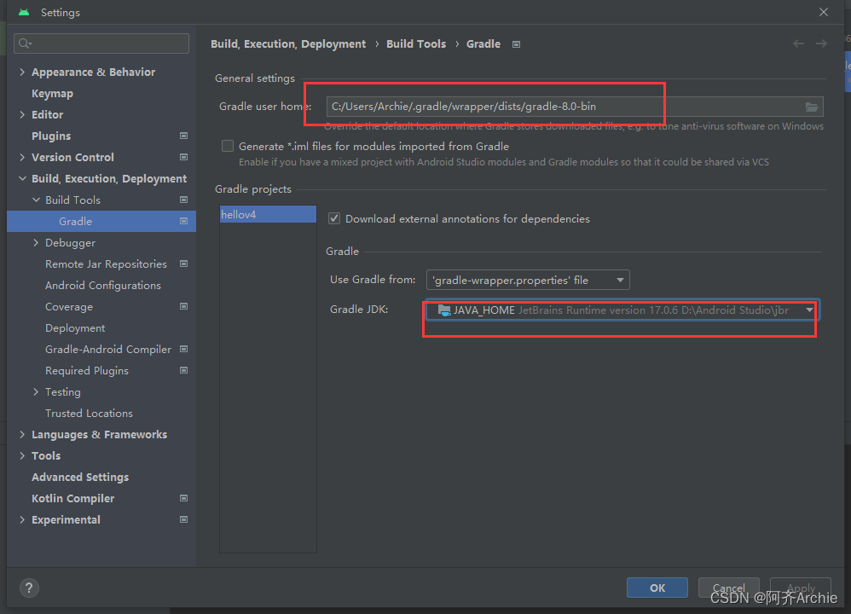
Task: Expand the Experimental section chevron
Action: (x=22, y=519)
